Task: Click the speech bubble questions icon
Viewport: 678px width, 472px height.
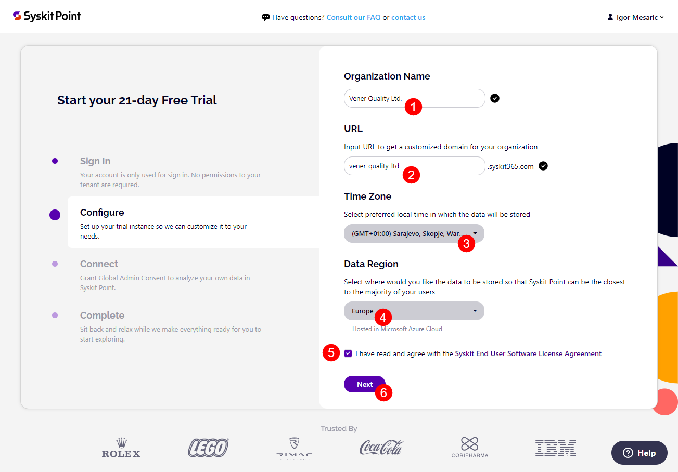Action: 266,17
